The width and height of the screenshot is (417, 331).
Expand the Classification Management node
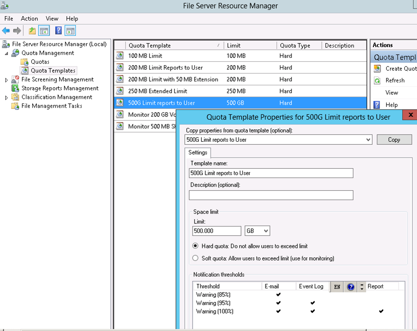click(6, 98)
